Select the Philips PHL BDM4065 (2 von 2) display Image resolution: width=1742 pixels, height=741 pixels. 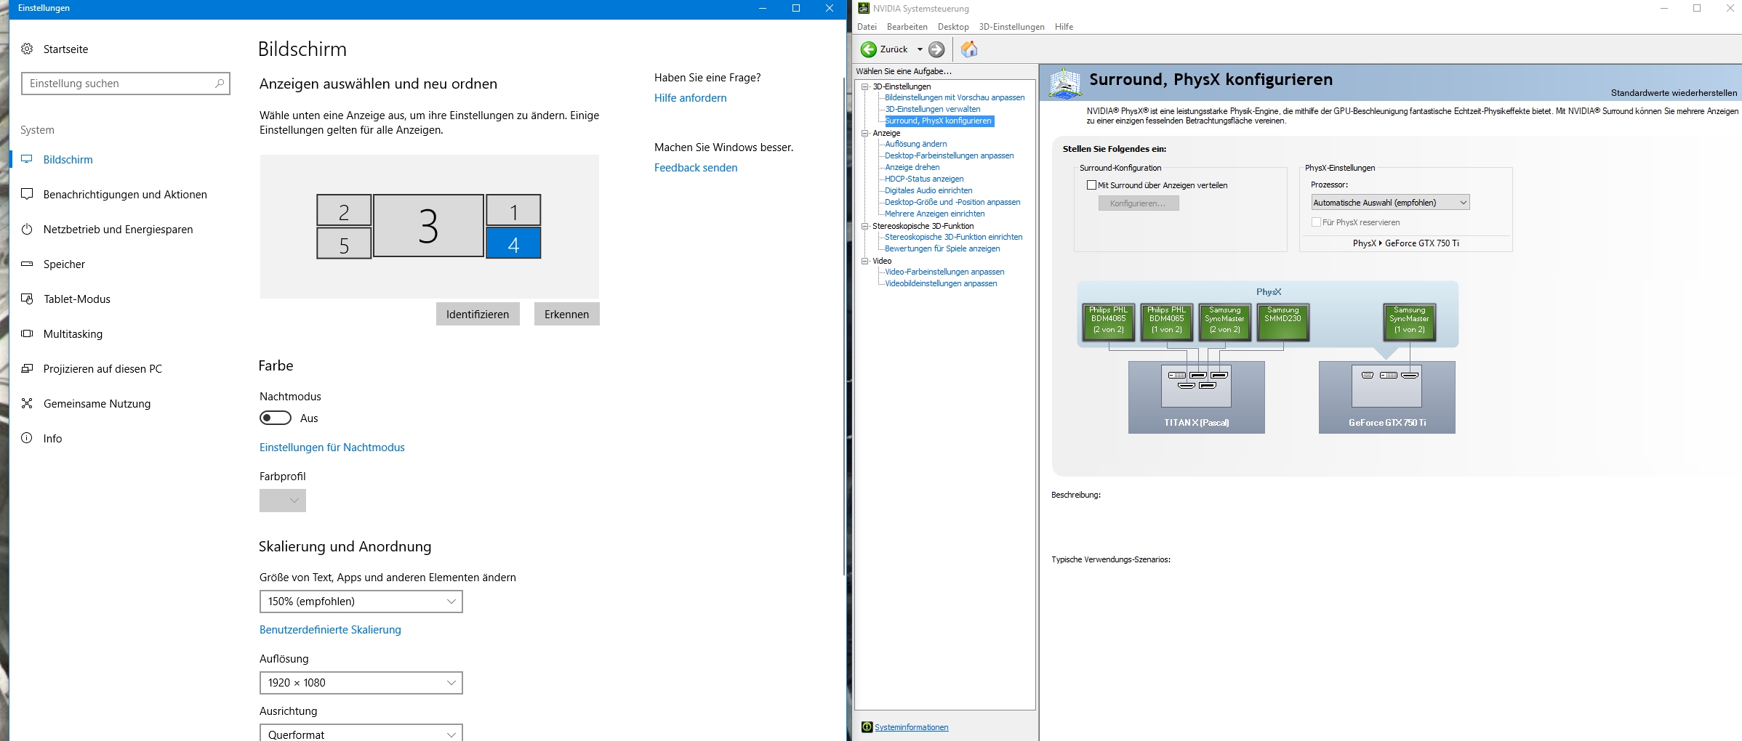point(1109,323)
